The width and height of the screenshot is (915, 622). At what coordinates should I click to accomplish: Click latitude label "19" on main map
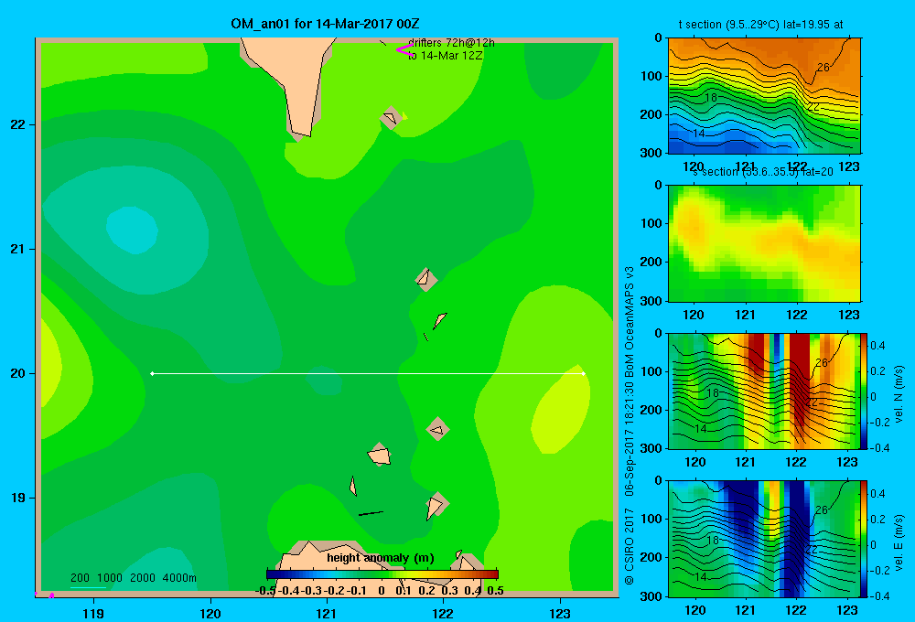pyautogui.click(x=17, y=498)
